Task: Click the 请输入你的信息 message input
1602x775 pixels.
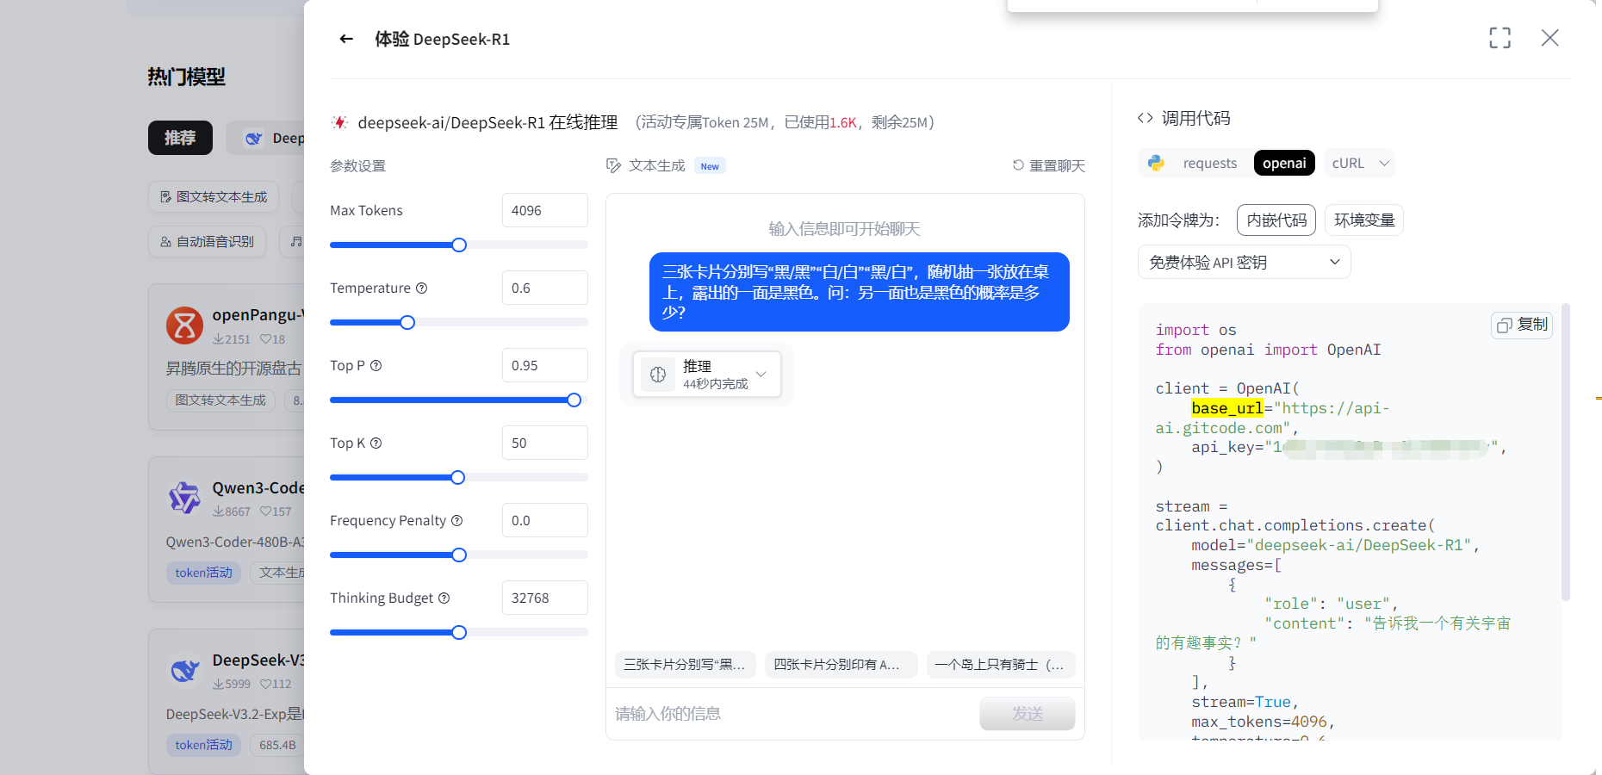Action: pos(792,713)
